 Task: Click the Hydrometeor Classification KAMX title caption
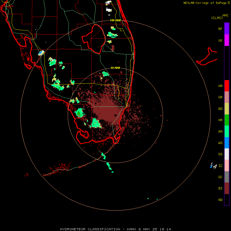[x=115, y=229]
